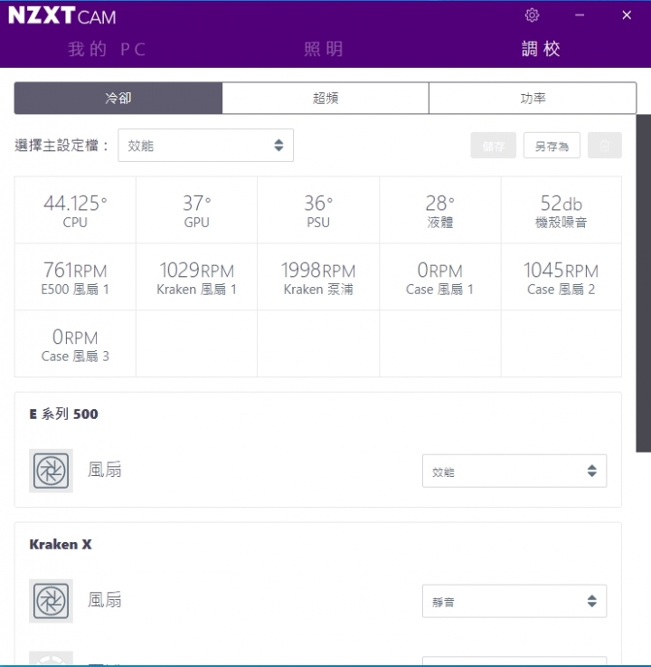Click the 28° 液體 temperature tile
This screenshot has width=651, height=667.
pos(440,210)
